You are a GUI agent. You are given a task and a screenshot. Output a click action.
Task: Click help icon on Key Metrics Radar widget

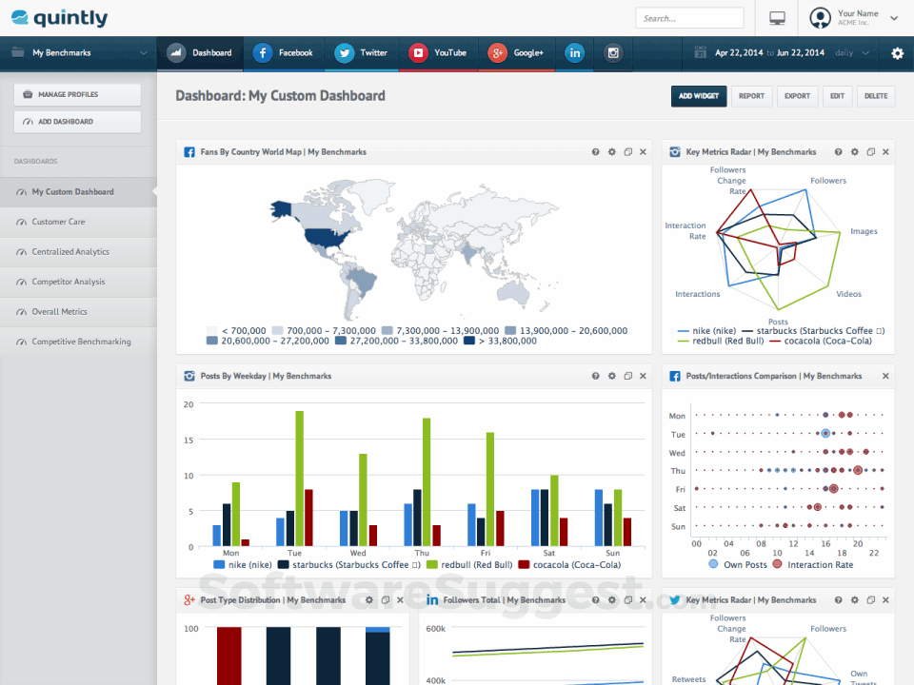(x=838, y=151)
